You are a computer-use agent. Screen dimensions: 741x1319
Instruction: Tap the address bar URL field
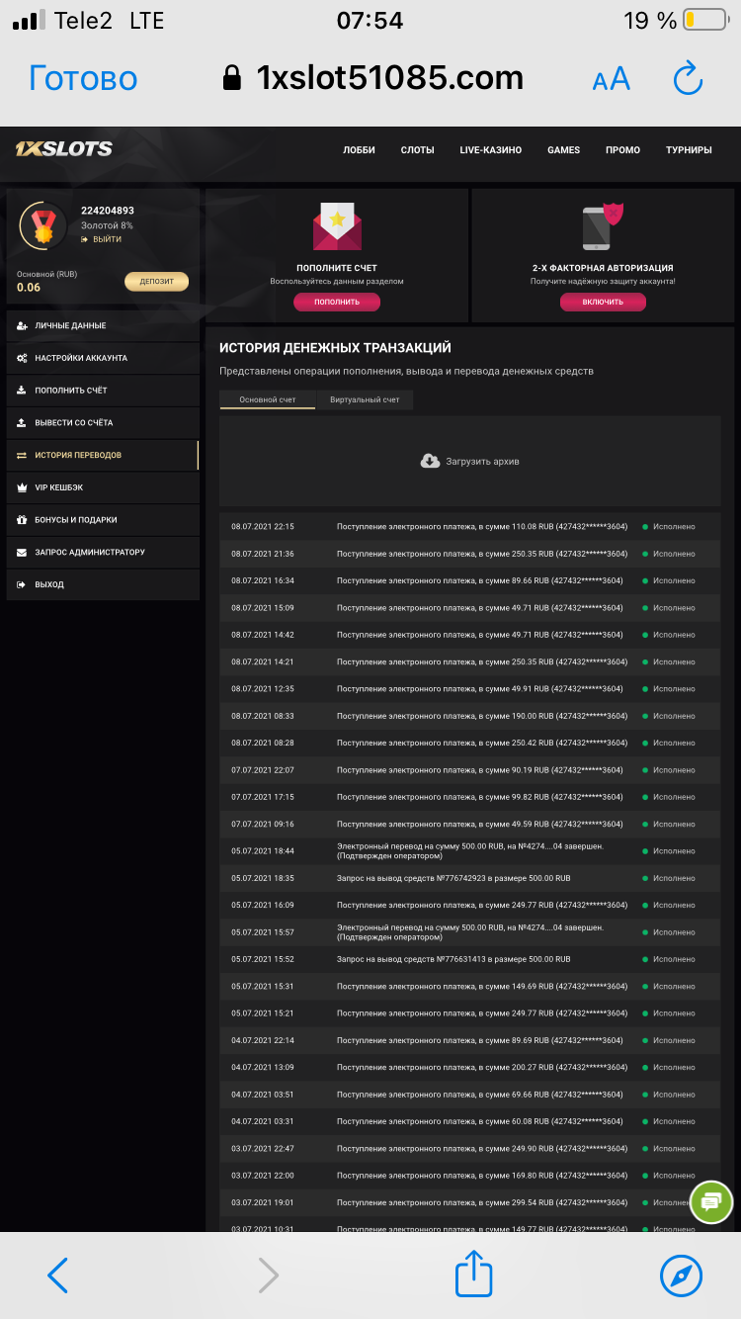click(389, 78)
